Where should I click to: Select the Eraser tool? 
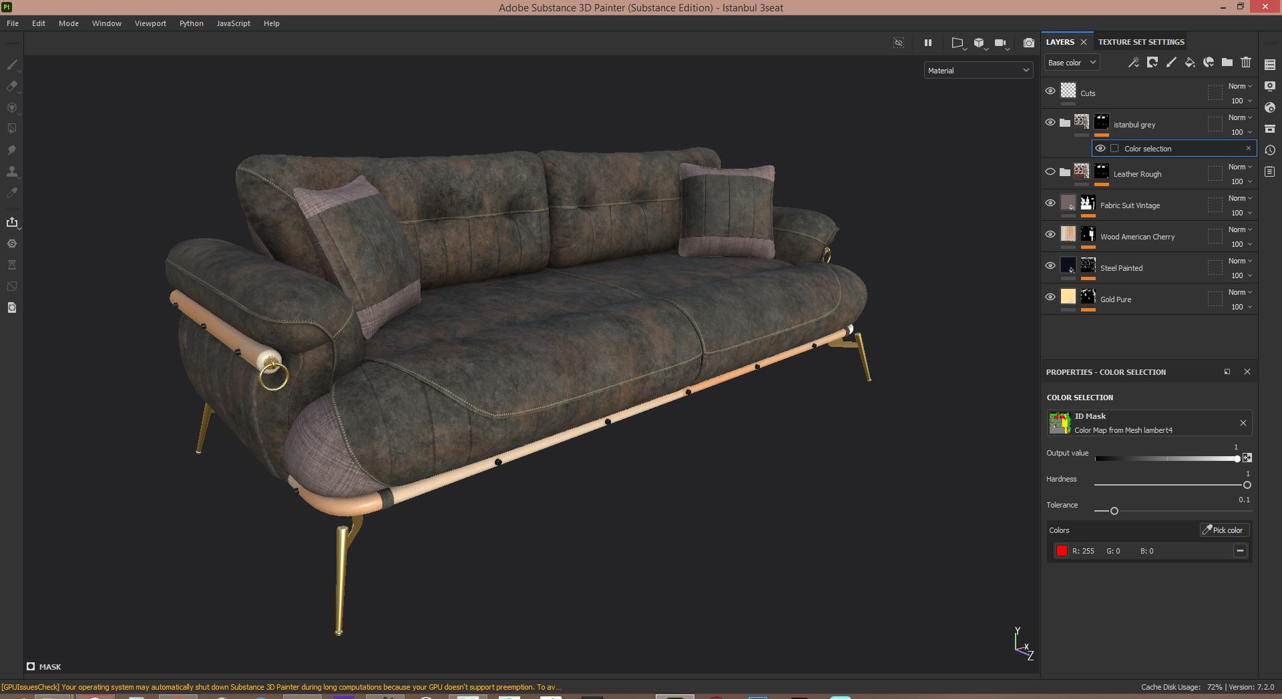12,86
